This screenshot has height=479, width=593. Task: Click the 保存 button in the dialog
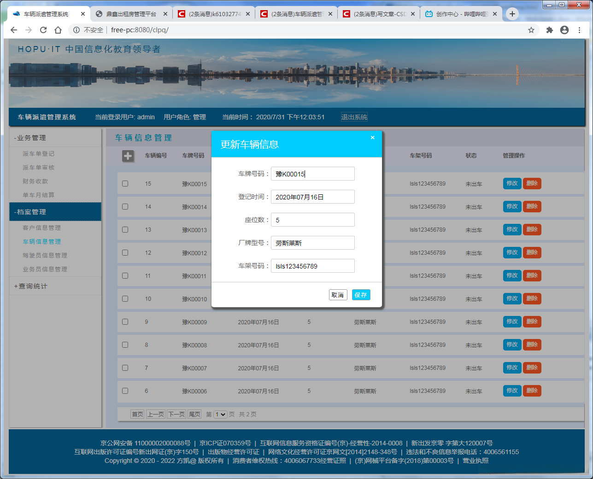tap(361, 295)
